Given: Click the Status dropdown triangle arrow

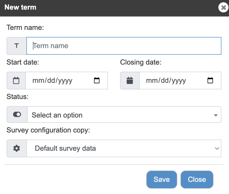Looking at the screenshot, I should click(x=216, y=115).
